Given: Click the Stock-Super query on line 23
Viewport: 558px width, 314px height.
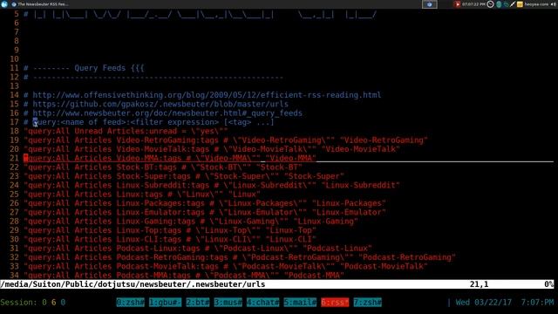Looking at the screenshot, I should pos(184,176).
